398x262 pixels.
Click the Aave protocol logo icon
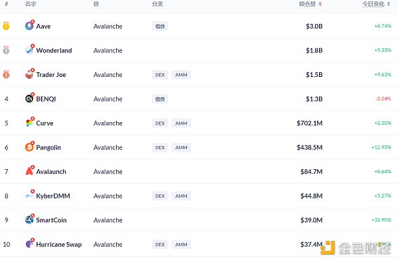point(29,26)
